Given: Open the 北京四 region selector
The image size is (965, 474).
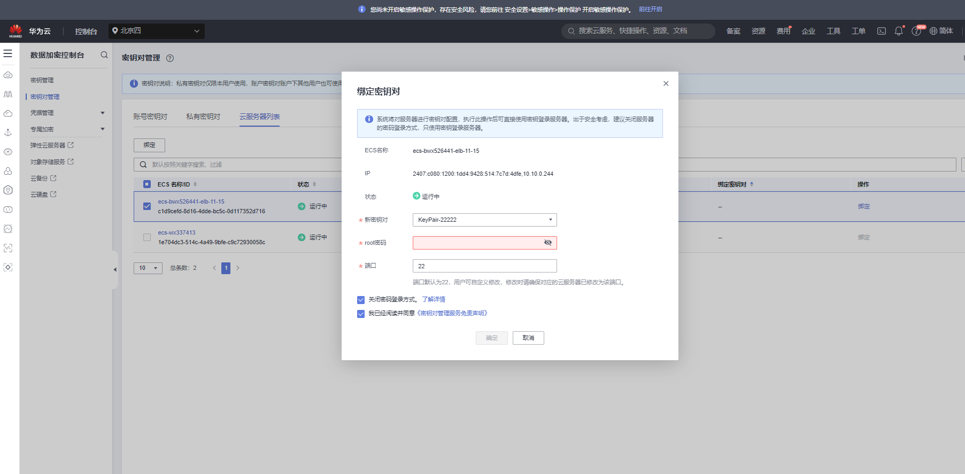Looking at the screenshot, I should [x=157, y=31].
